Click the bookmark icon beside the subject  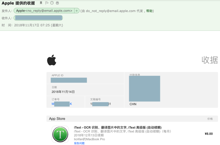tap(41, 3)
